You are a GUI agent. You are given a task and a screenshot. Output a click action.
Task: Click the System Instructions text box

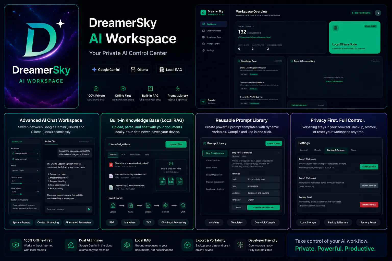[x=25, y=207]
